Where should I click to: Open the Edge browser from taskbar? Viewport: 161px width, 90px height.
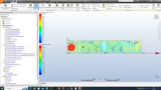[x=30, y=88]
